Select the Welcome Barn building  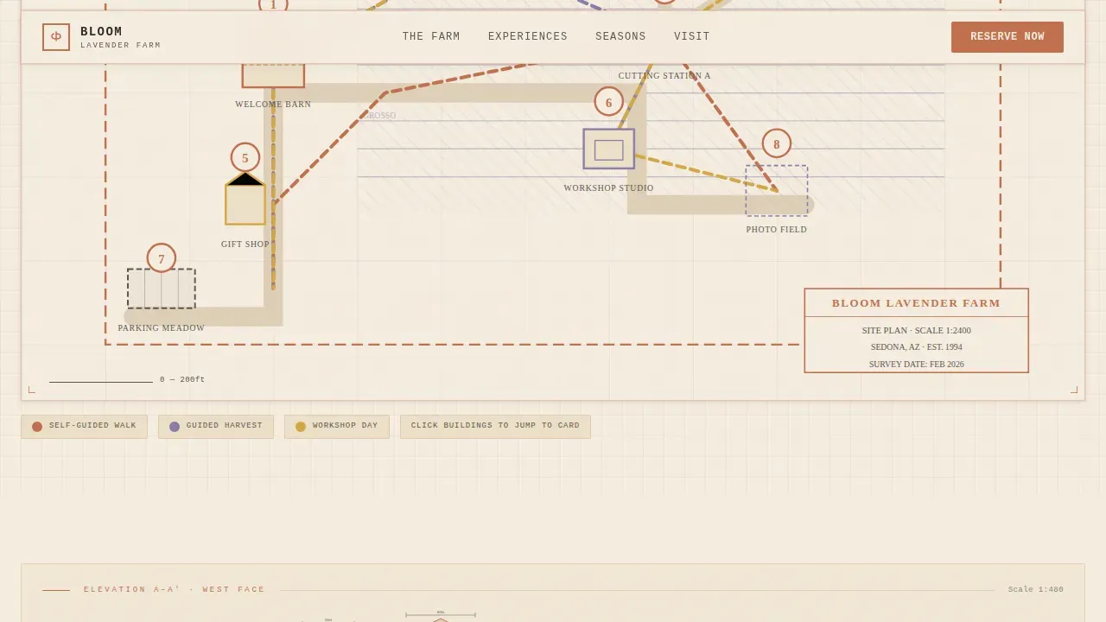[x=273, y=75]
